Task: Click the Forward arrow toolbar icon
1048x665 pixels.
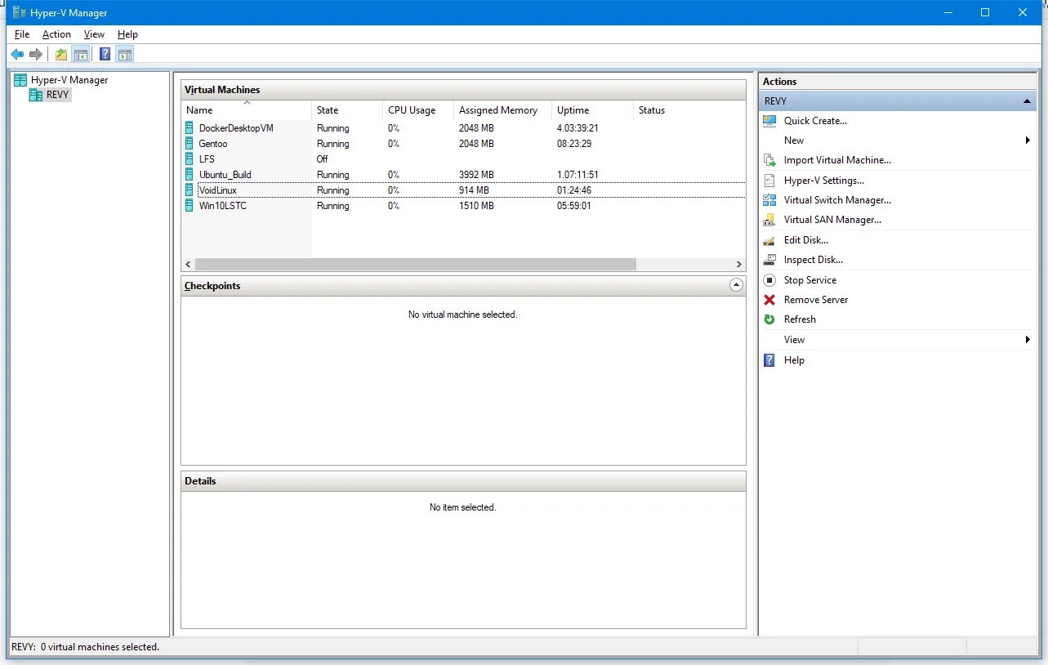Action: tap(36, 55)
